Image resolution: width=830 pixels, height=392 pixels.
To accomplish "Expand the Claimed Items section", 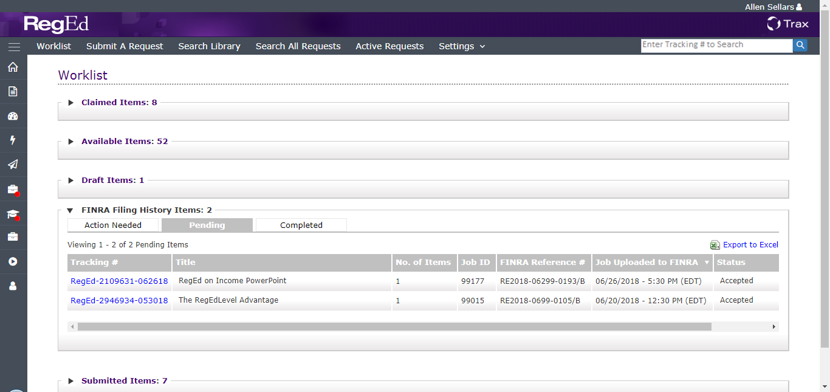I will (70, 103).
